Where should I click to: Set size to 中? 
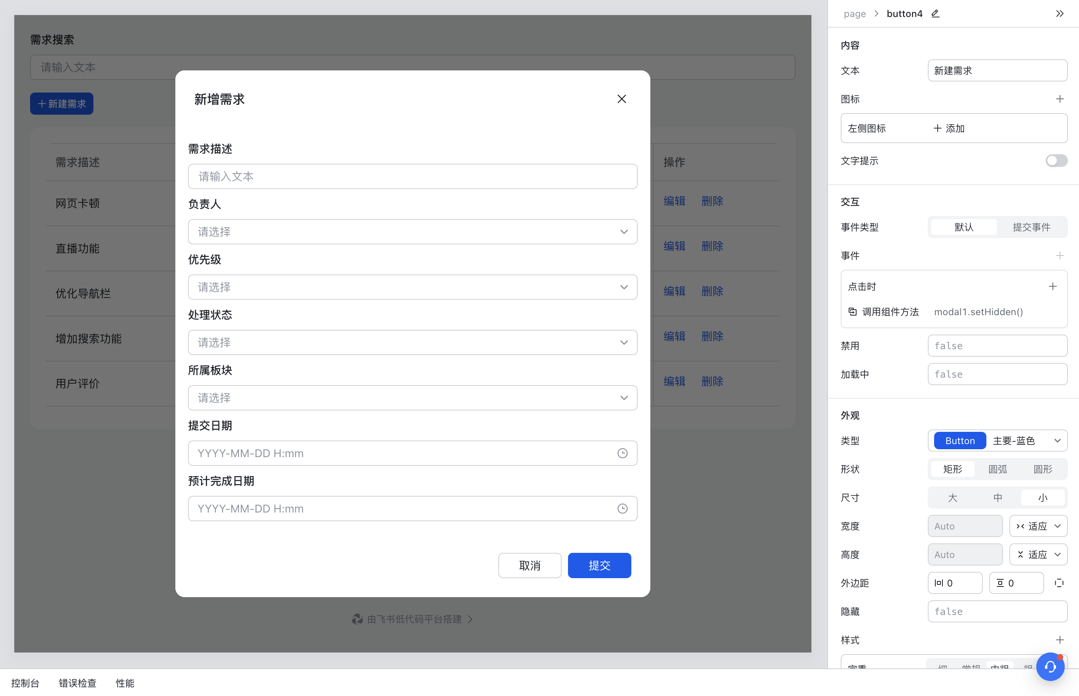[997, 497]
